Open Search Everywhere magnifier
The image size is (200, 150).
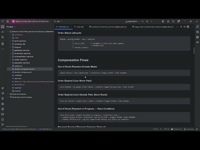pos(173,22)
